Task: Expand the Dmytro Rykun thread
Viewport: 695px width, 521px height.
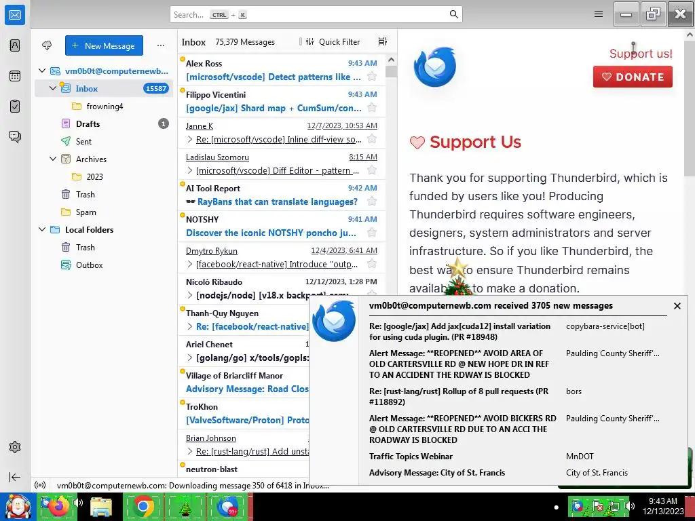Action: (x=190, y=264)
